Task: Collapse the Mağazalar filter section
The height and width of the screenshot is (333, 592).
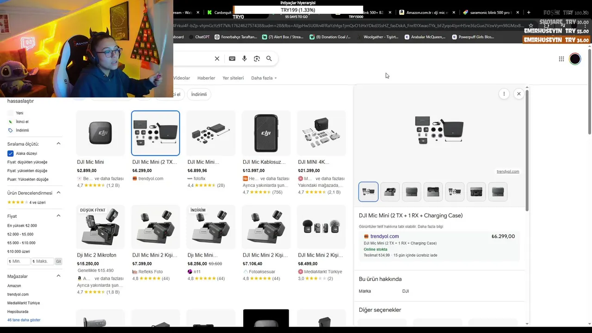Action: click(58, 276)
